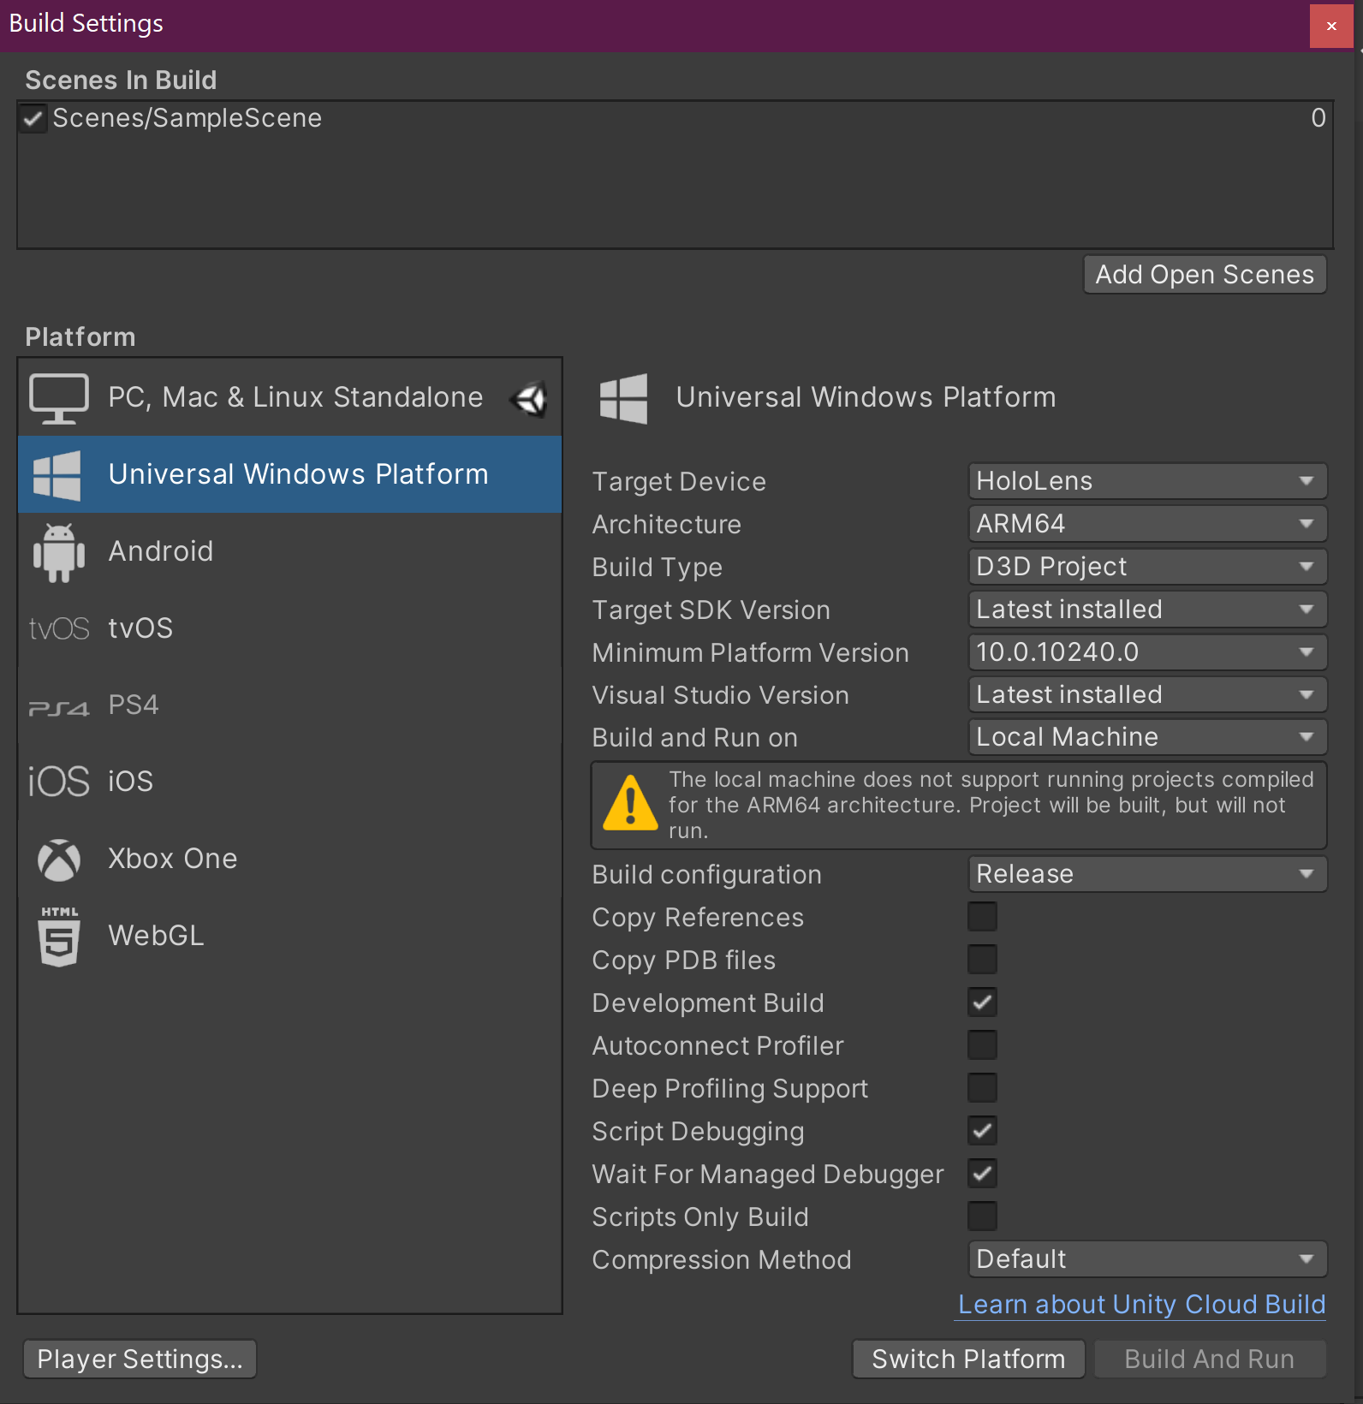Uncheck the Development Build checkbox

[982, 1002]
